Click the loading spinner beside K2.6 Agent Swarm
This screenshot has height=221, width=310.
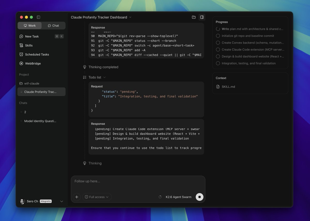pos(160,197)
